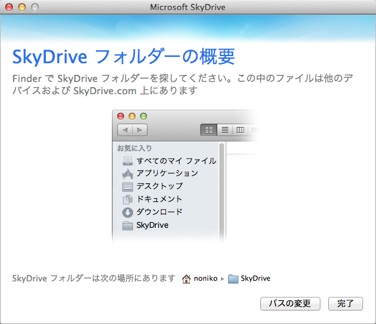376x324 pixels.
Task: Click the noniko home folder icon
Action: (186, 279)
